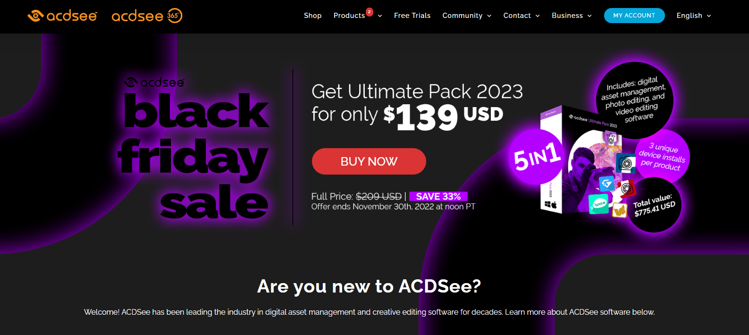Expand the Contact menu chevron
Image resolution: width=749 pixels, height=335 pixels.
pos(538,16)
